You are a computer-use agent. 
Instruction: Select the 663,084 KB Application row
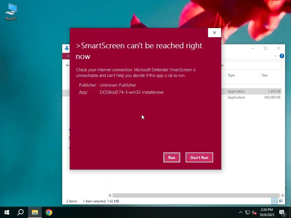click(251, 97)
